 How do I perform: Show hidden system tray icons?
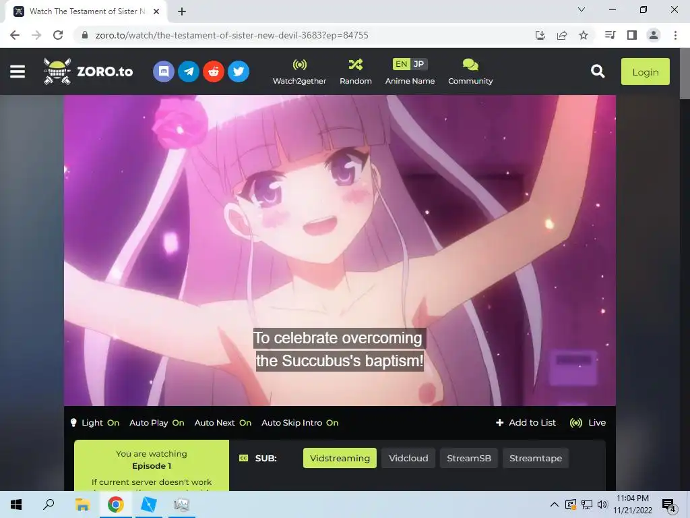pos(555,505)
